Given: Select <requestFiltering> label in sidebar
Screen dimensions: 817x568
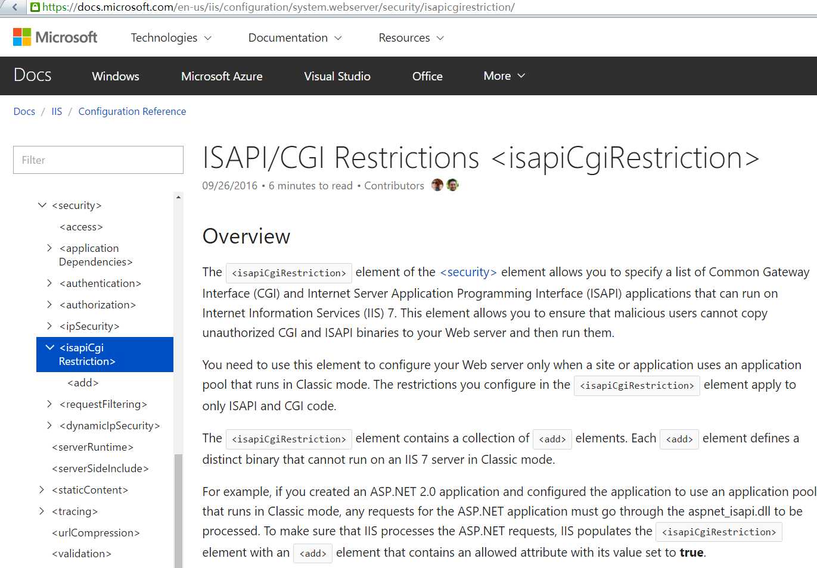Looking at the screenshot, I should 103,404.
